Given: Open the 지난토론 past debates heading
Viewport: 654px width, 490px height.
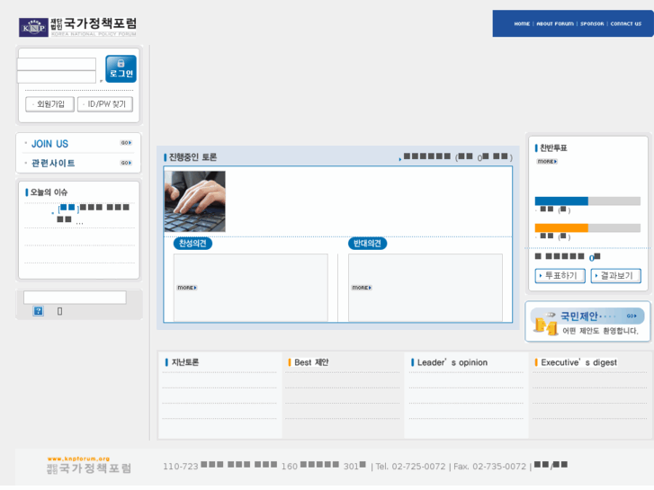Looking at the screenshot, I should tap(185, 362).
